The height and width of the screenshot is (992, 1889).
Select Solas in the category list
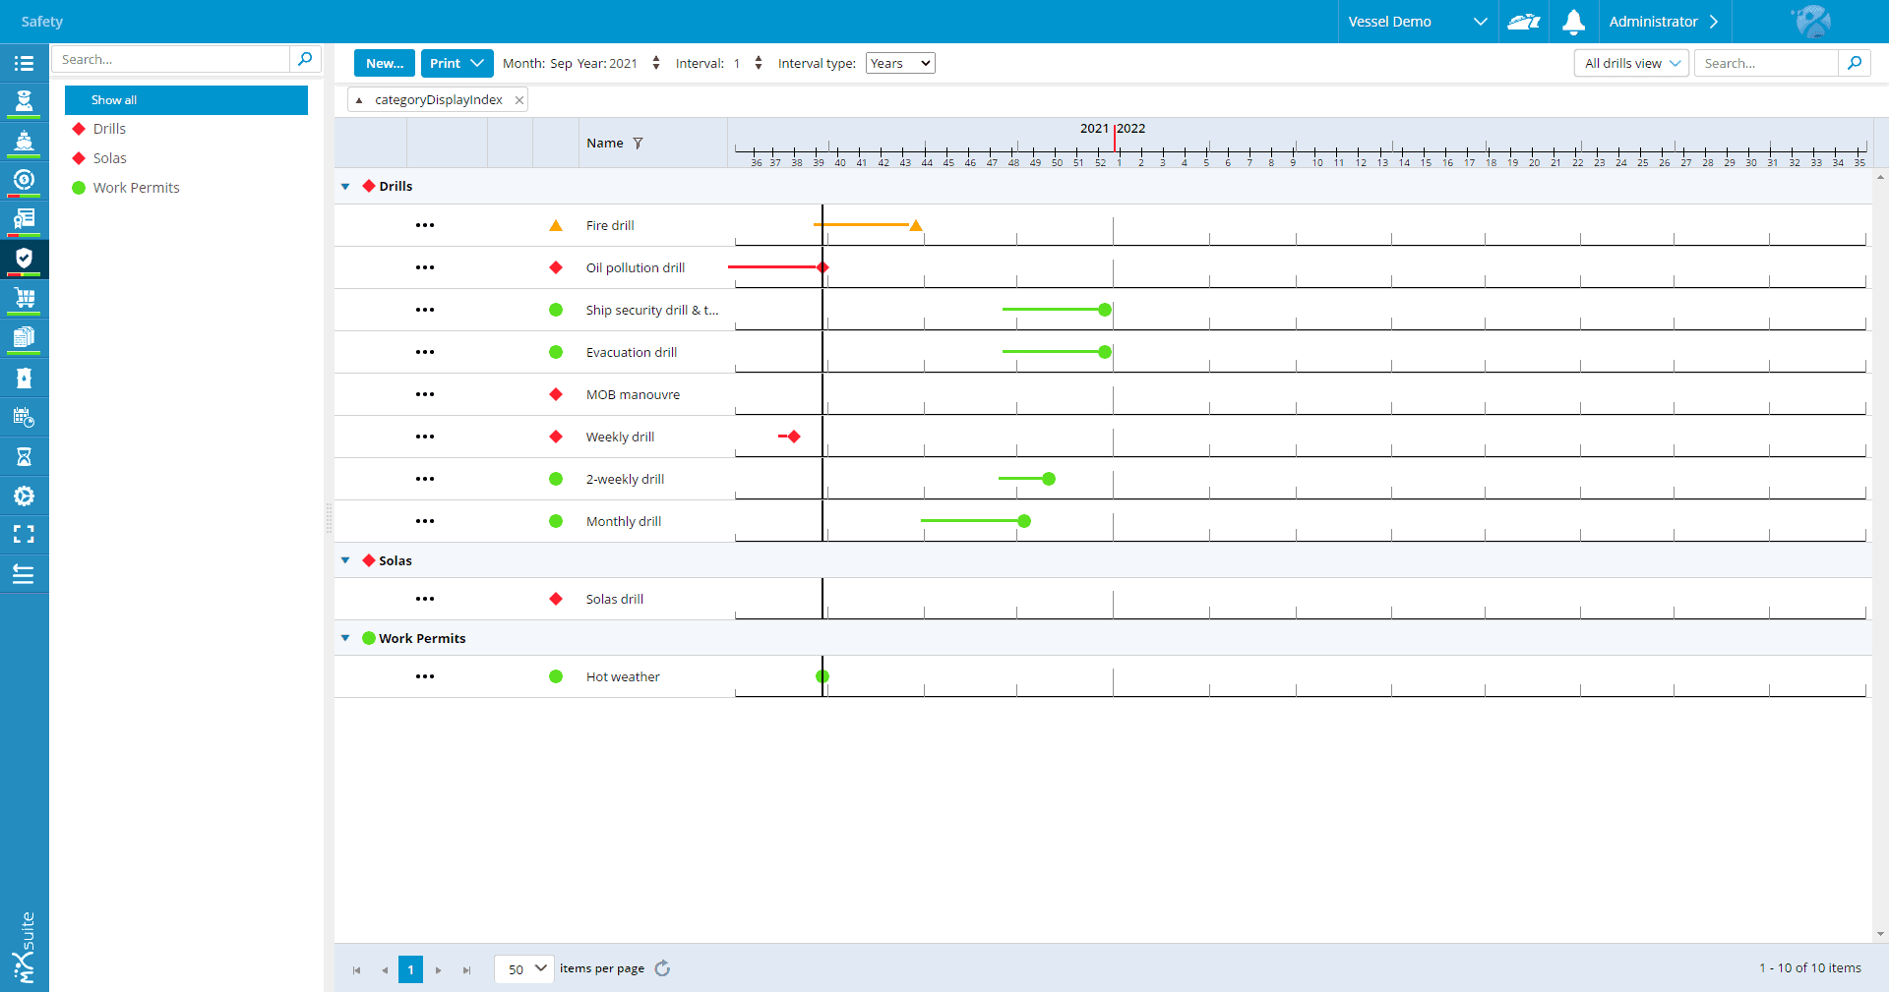(x=109, y=158)
